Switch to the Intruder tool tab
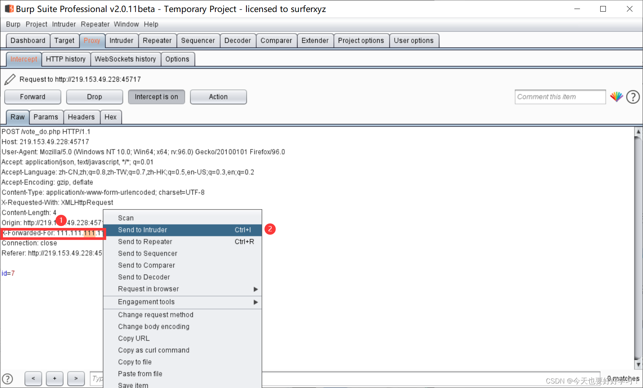This screenshot has height=388, width=643. (x=122, y=40)
